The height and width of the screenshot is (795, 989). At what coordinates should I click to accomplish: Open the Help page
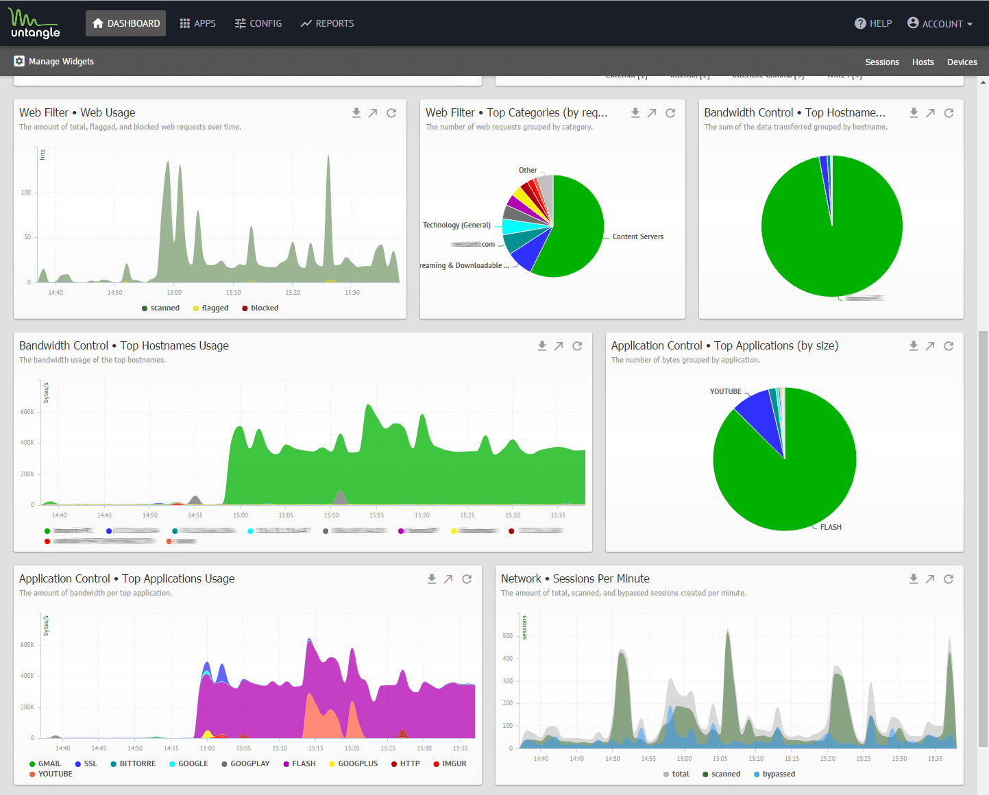pos(873,23)
